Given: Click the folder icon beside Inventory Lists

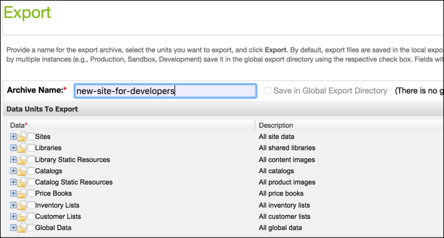Looking at the screenshot, I should pyautogui.click(x=21, y=205).
